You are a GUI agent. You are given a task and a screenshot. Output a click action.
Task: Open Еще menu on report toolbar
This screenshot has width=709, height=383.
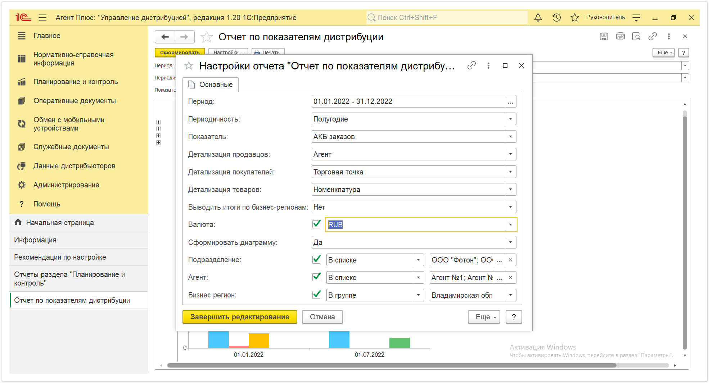click(x=664, y=53)
